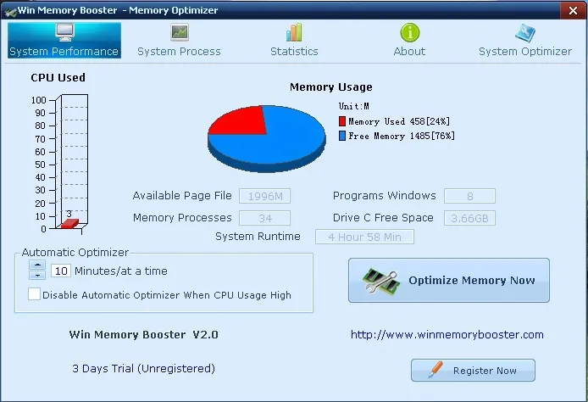Click the System Process chart icon
588x402 pixels.
coord(180,32)
